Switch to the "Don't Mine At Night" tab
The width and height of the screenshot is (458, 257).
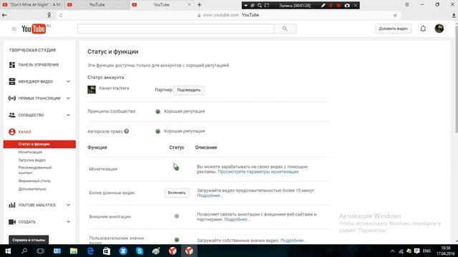click(32, 5)
